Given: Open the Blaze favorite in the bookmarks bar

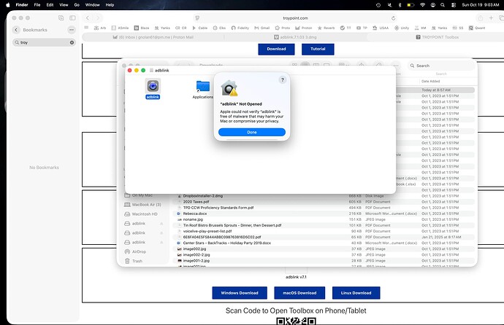Looking at the screenshot, I should [x=142, y=28].
